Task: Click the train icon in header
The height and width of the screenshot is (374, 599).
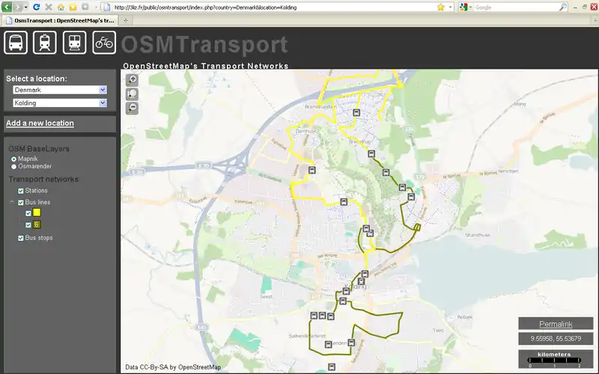Action: click(x=75, y=43)
